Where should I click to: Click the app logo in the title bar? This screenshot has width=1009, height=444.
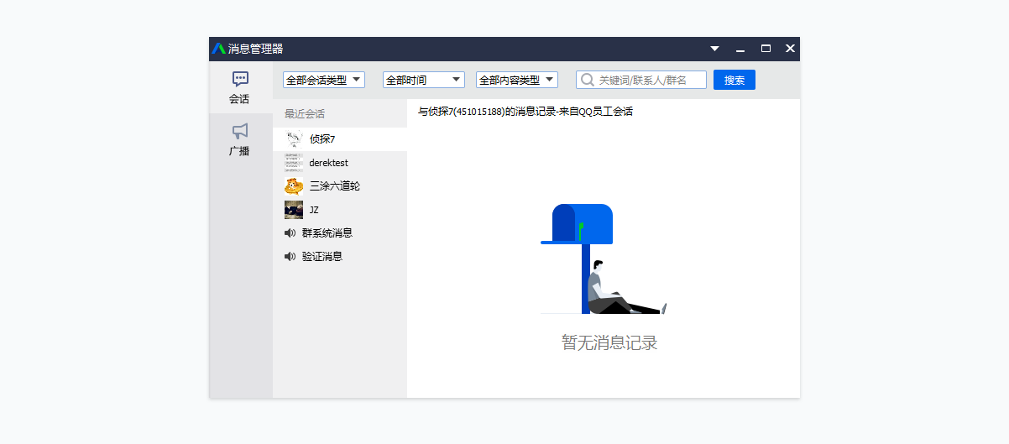point(219,49)
